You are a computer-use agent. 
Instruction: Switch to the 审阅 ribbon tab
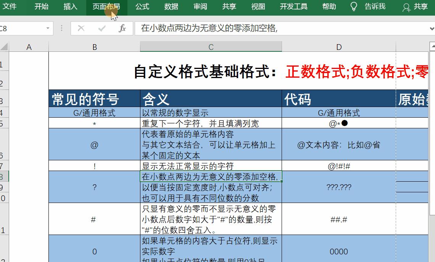[x=200, y=6]
